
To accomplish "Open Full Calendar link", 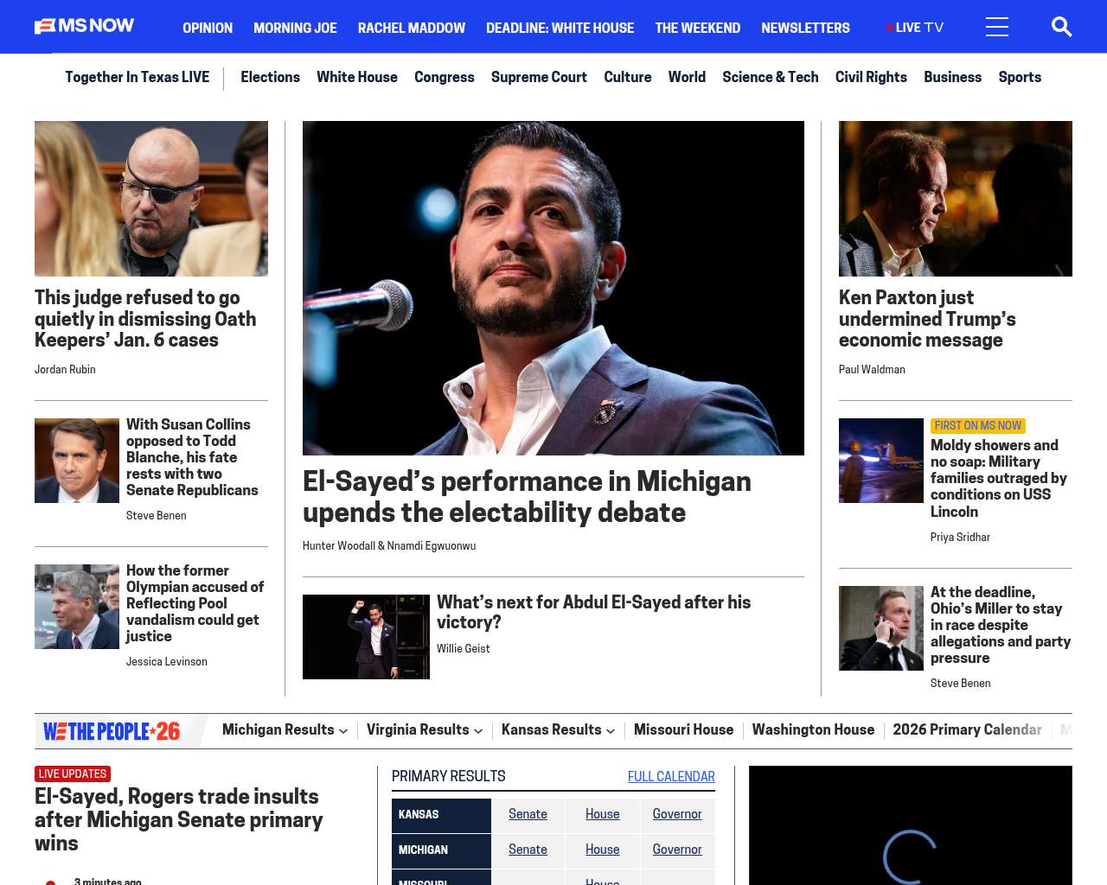I will point(671,777).
